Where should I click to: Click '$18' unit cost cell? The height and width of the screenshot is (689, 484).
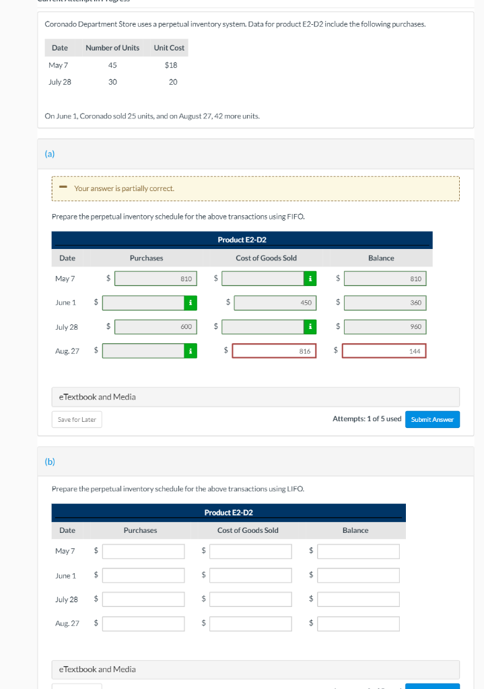[x=171, y=65]
